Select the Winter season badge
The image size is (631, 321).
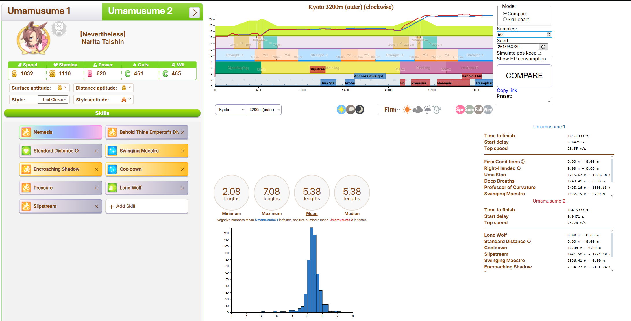488,110
